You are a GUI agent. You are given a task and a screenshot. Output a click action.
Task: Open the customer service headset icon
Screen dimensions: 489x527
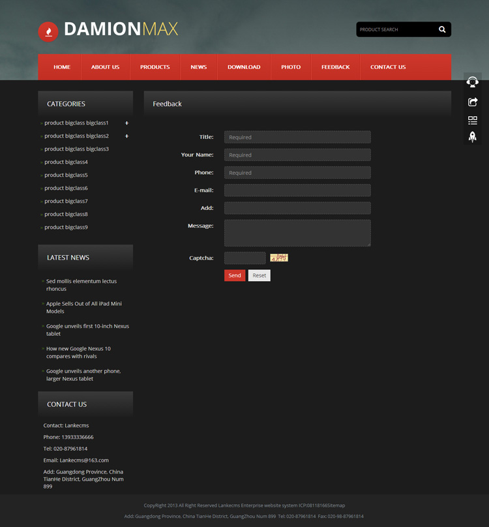click(472, 82)
